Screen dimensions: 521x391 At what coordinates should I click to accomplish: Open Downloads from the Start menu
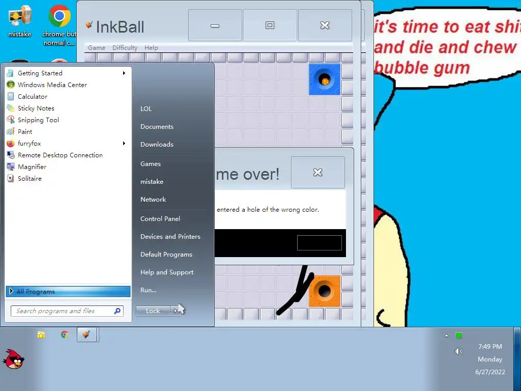coord(157,144)
